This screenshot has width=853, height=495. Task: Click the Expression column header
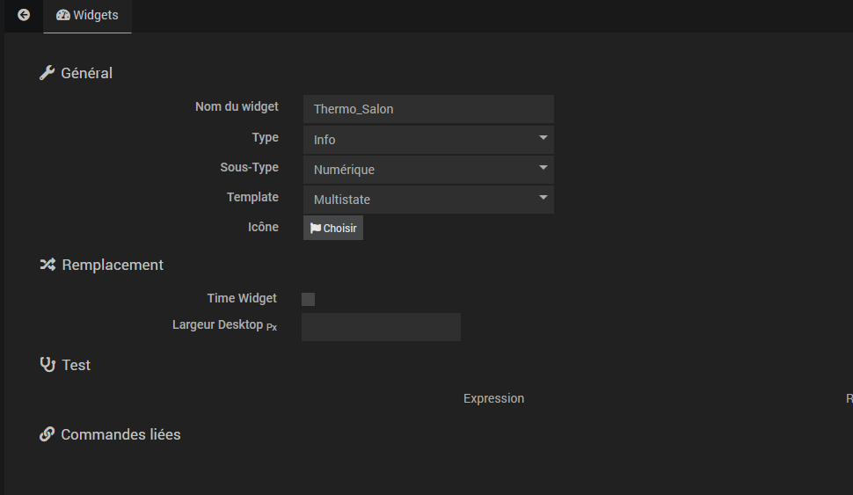click(493, 398)
